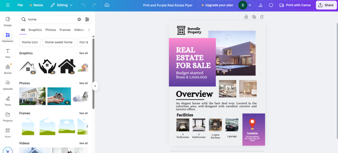Add a new page icon

point(262,17)
